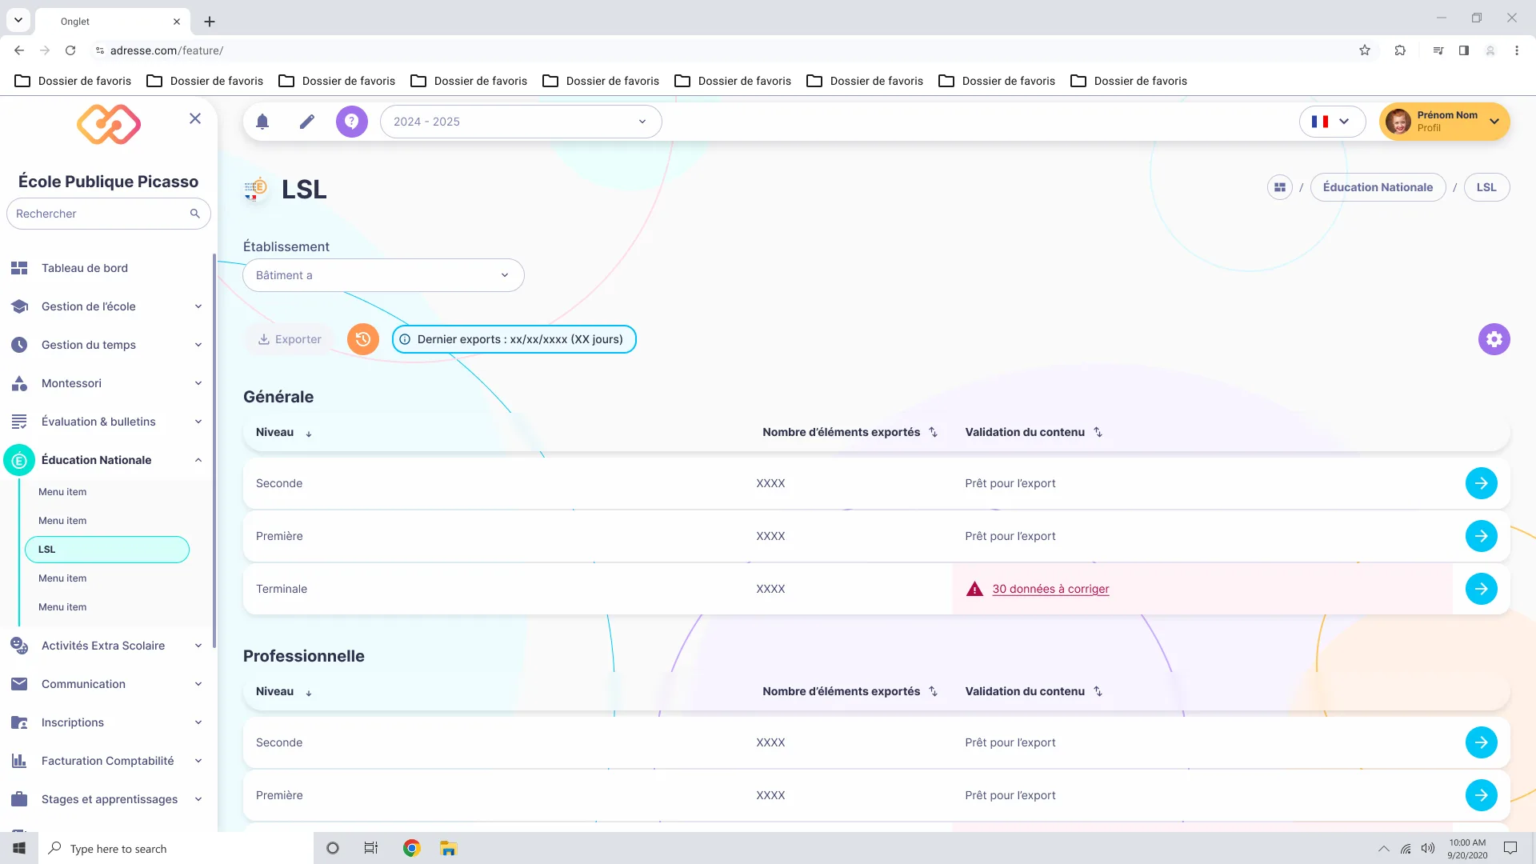Focus the Rechercher search field
Image resolution: width=1536 pixels, height=864 pixels.
coord(109,214)
